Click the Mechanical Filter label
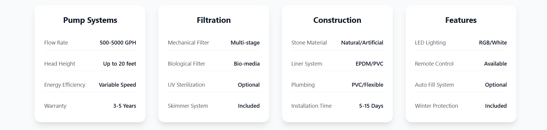 coord(188,43)
